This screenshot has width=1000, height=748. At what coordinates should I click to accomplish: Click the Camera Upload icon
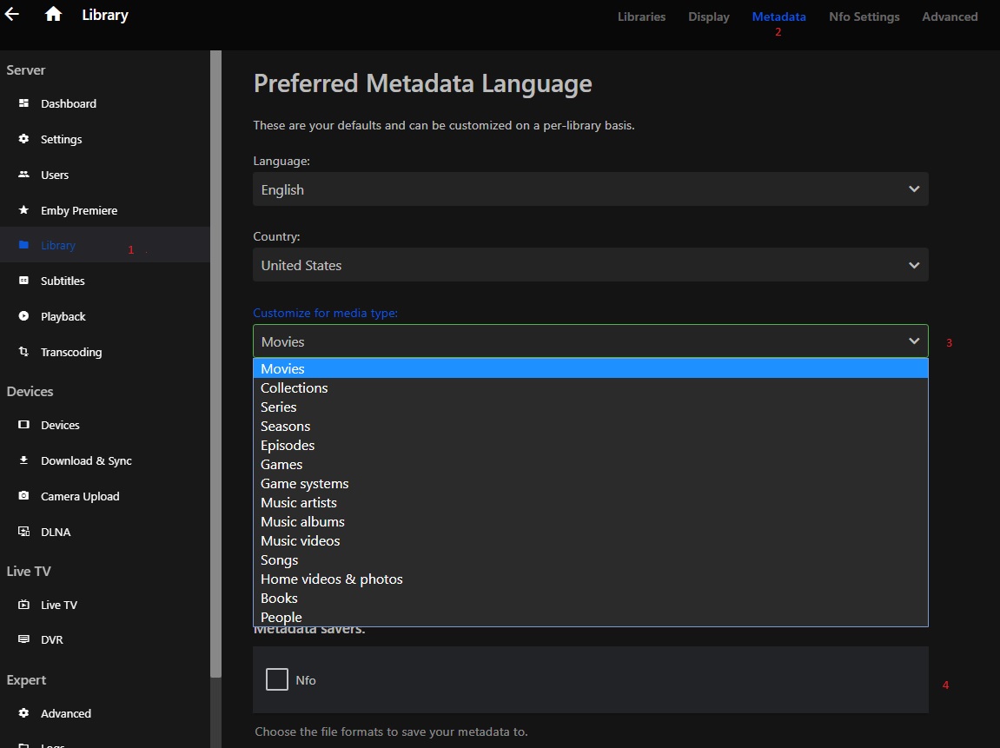click(x=24, y=496)
